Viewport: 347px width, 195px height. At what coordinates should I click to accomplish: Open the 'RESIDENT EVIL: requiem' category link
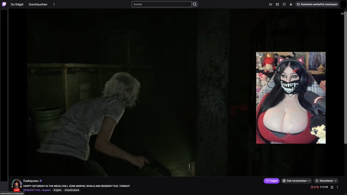[37, 190]
